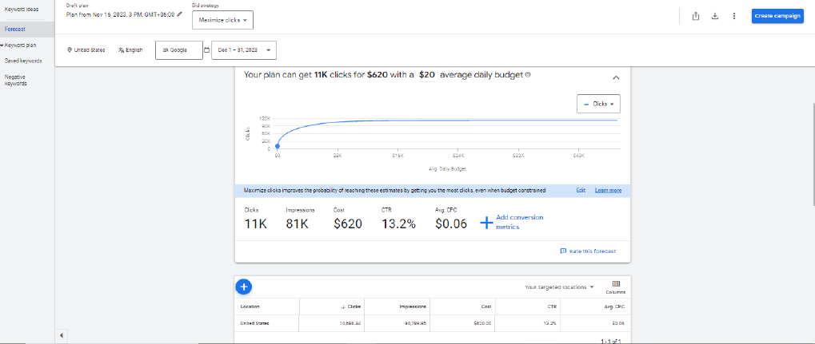
Task: Open the three-dot more options menu
Action: 734,16
